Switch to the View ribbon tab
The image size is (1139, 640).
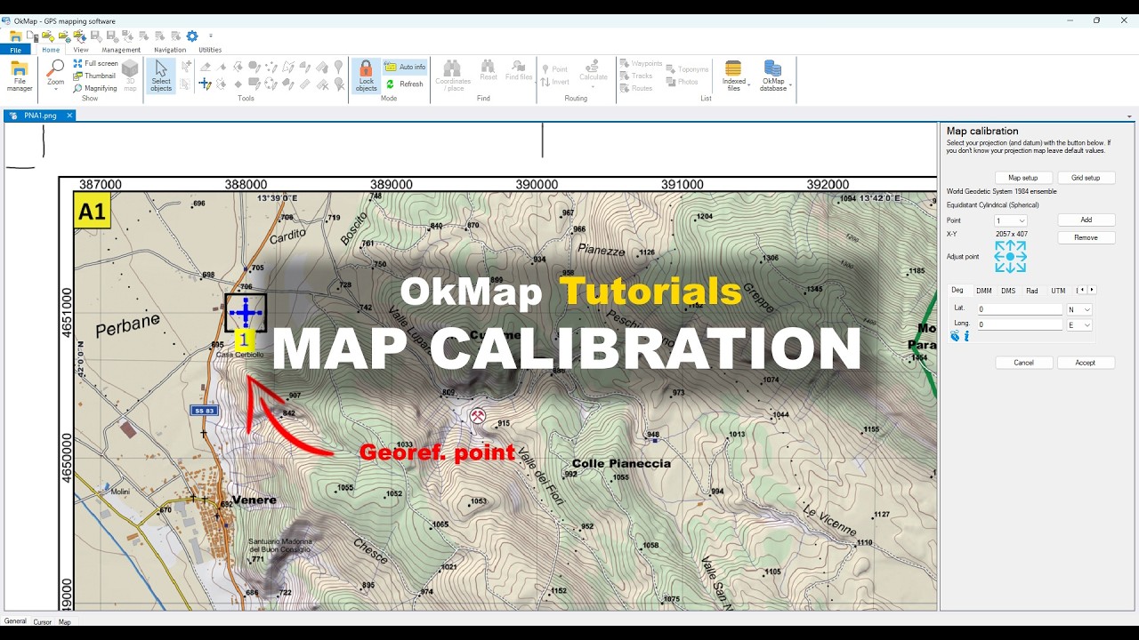tap(81, 50)
